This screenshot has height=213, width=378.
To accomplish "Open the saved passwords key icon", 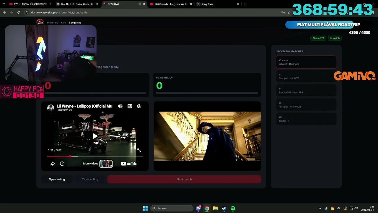I will pyautogui.click(x=283, y=12).
